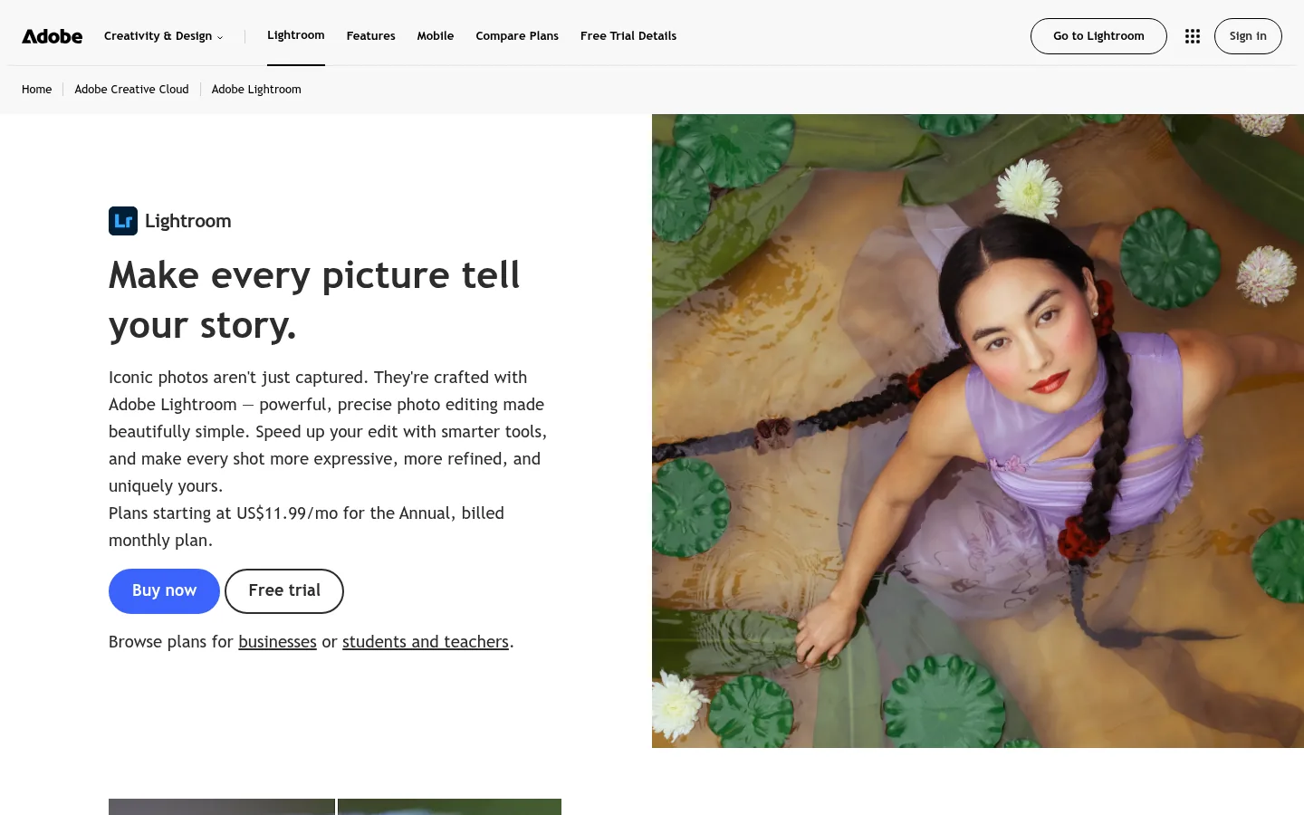Go to Compare Plans

pos(517,36)
